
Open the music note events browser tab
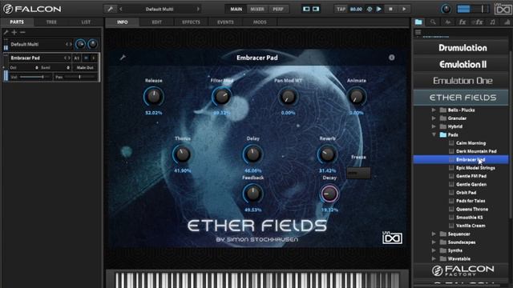pos(493,22)
